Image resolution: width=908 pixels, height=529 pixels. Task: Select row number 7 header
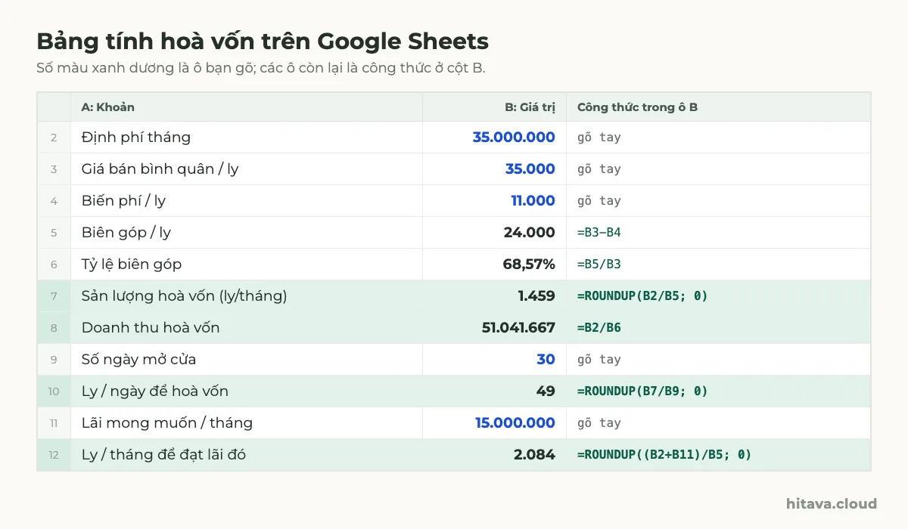tap(54, 296)
